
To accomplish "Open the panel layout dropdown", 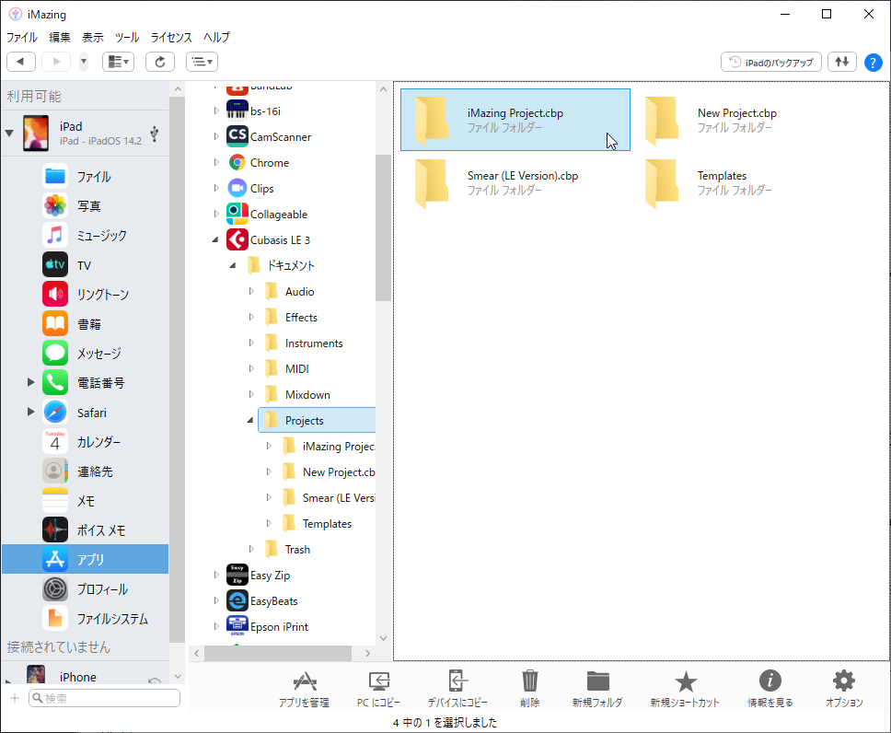I will [x=118, y=62].
